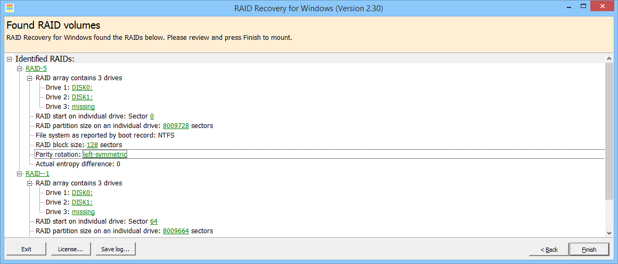Click the scrollbar up arrow
The image size is (618, 264).
[609, 58]
